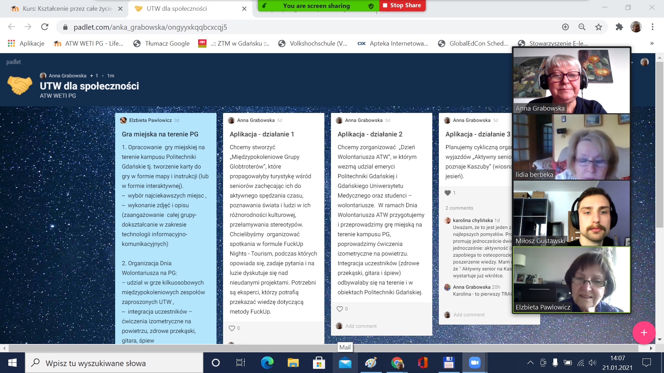The height and width of the screenshot is (373, 664).
Task: Open Zoom app from taskbar
Action: [474, 363]
